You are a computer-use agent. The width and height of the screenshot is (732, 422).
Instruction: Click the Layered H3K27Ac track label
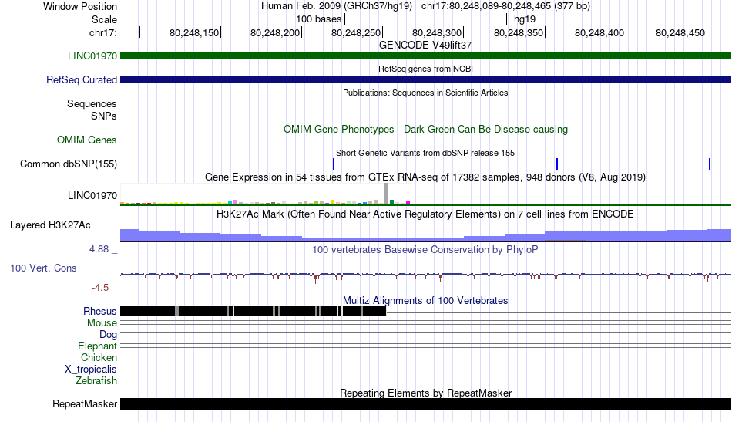50,225
